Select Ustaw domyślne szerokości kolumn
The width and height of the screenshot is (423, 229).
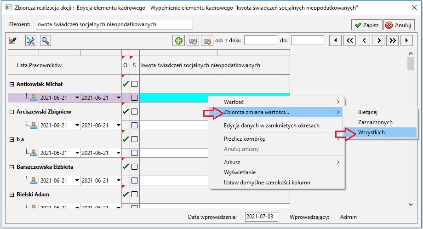coord(276,183)
